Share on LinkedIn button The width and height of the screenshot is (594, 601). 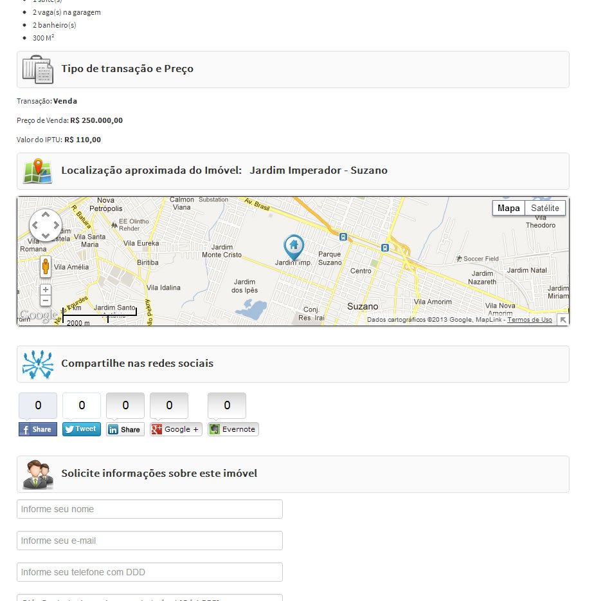pos(125,429)
